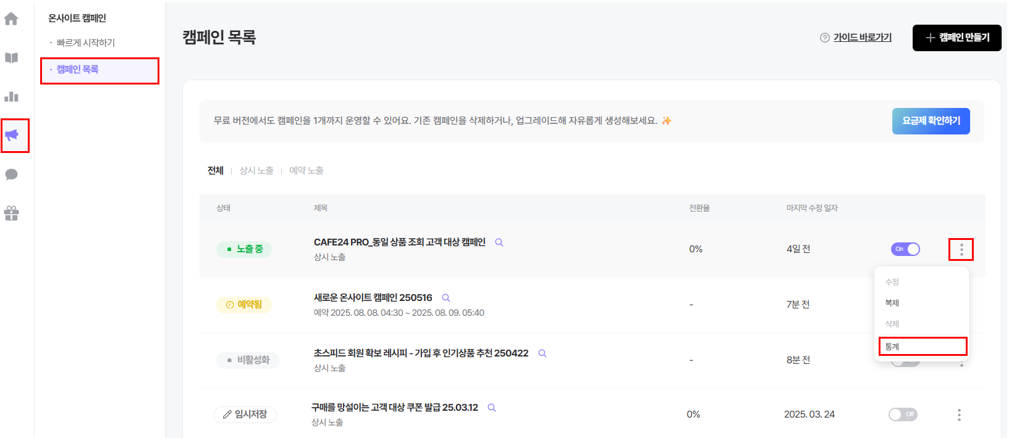Choose 복제 in the campaign context menu
The image size is (1009, 441).
pos(892,303)
